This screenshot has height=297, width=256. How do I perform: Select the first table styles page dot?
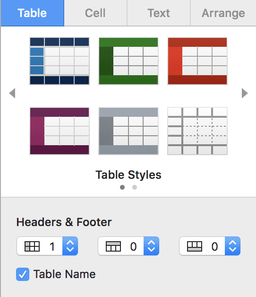pos(122,187)
